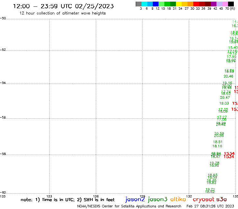Viewport: 238px width, 209px height.
Task: Click the pink swatch near label 70
Action: click(x=225, y=4)
